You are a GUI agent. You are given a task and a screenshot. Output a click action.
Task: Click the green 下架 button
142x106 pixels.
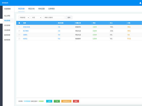[57, 101]
